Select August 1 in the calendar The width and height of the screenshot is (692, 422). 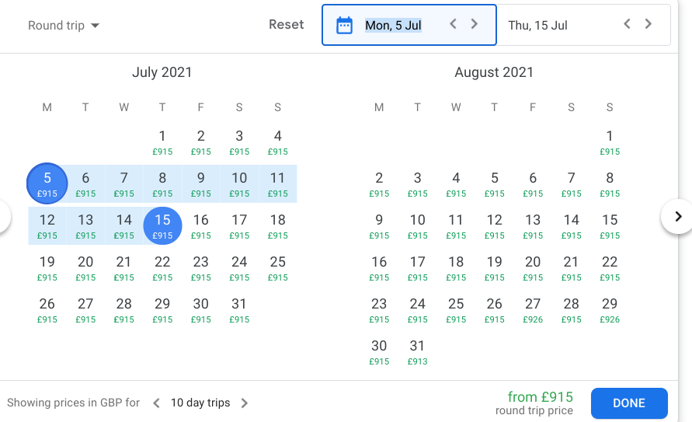pyautogui.click(x=610, y=141)
